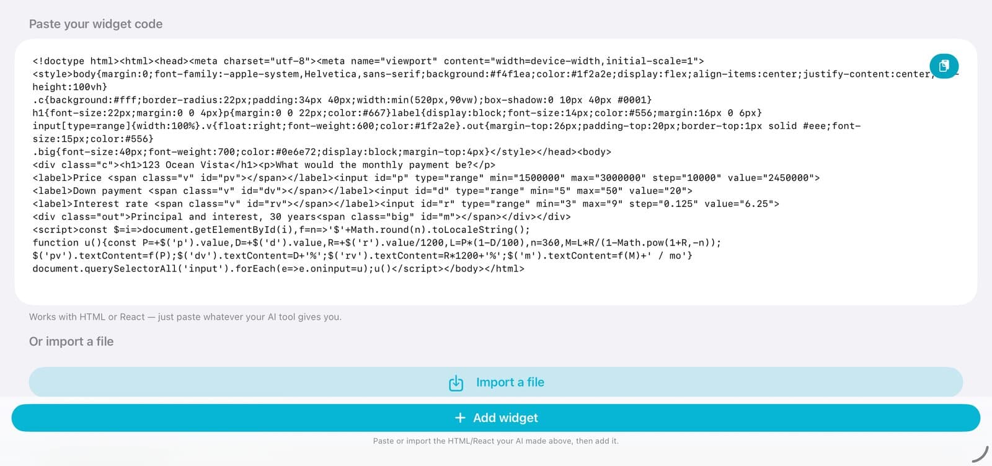
Task: Click the 'Works with HTML or React' hint text
Action: coord(185,317)
